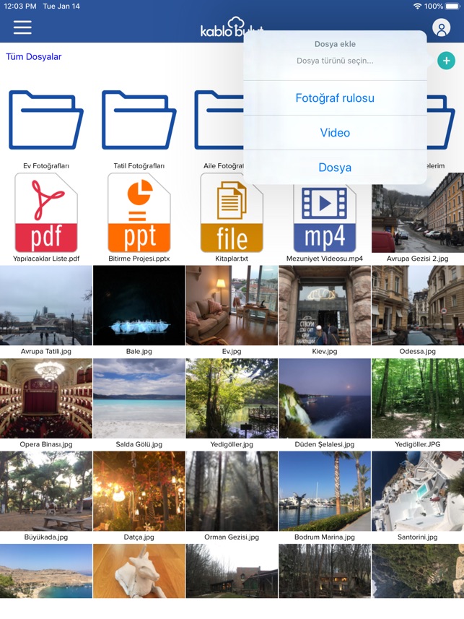Click the Tüm Dosyalar breadcrumb link
The image size is (464, 619).
33,56
